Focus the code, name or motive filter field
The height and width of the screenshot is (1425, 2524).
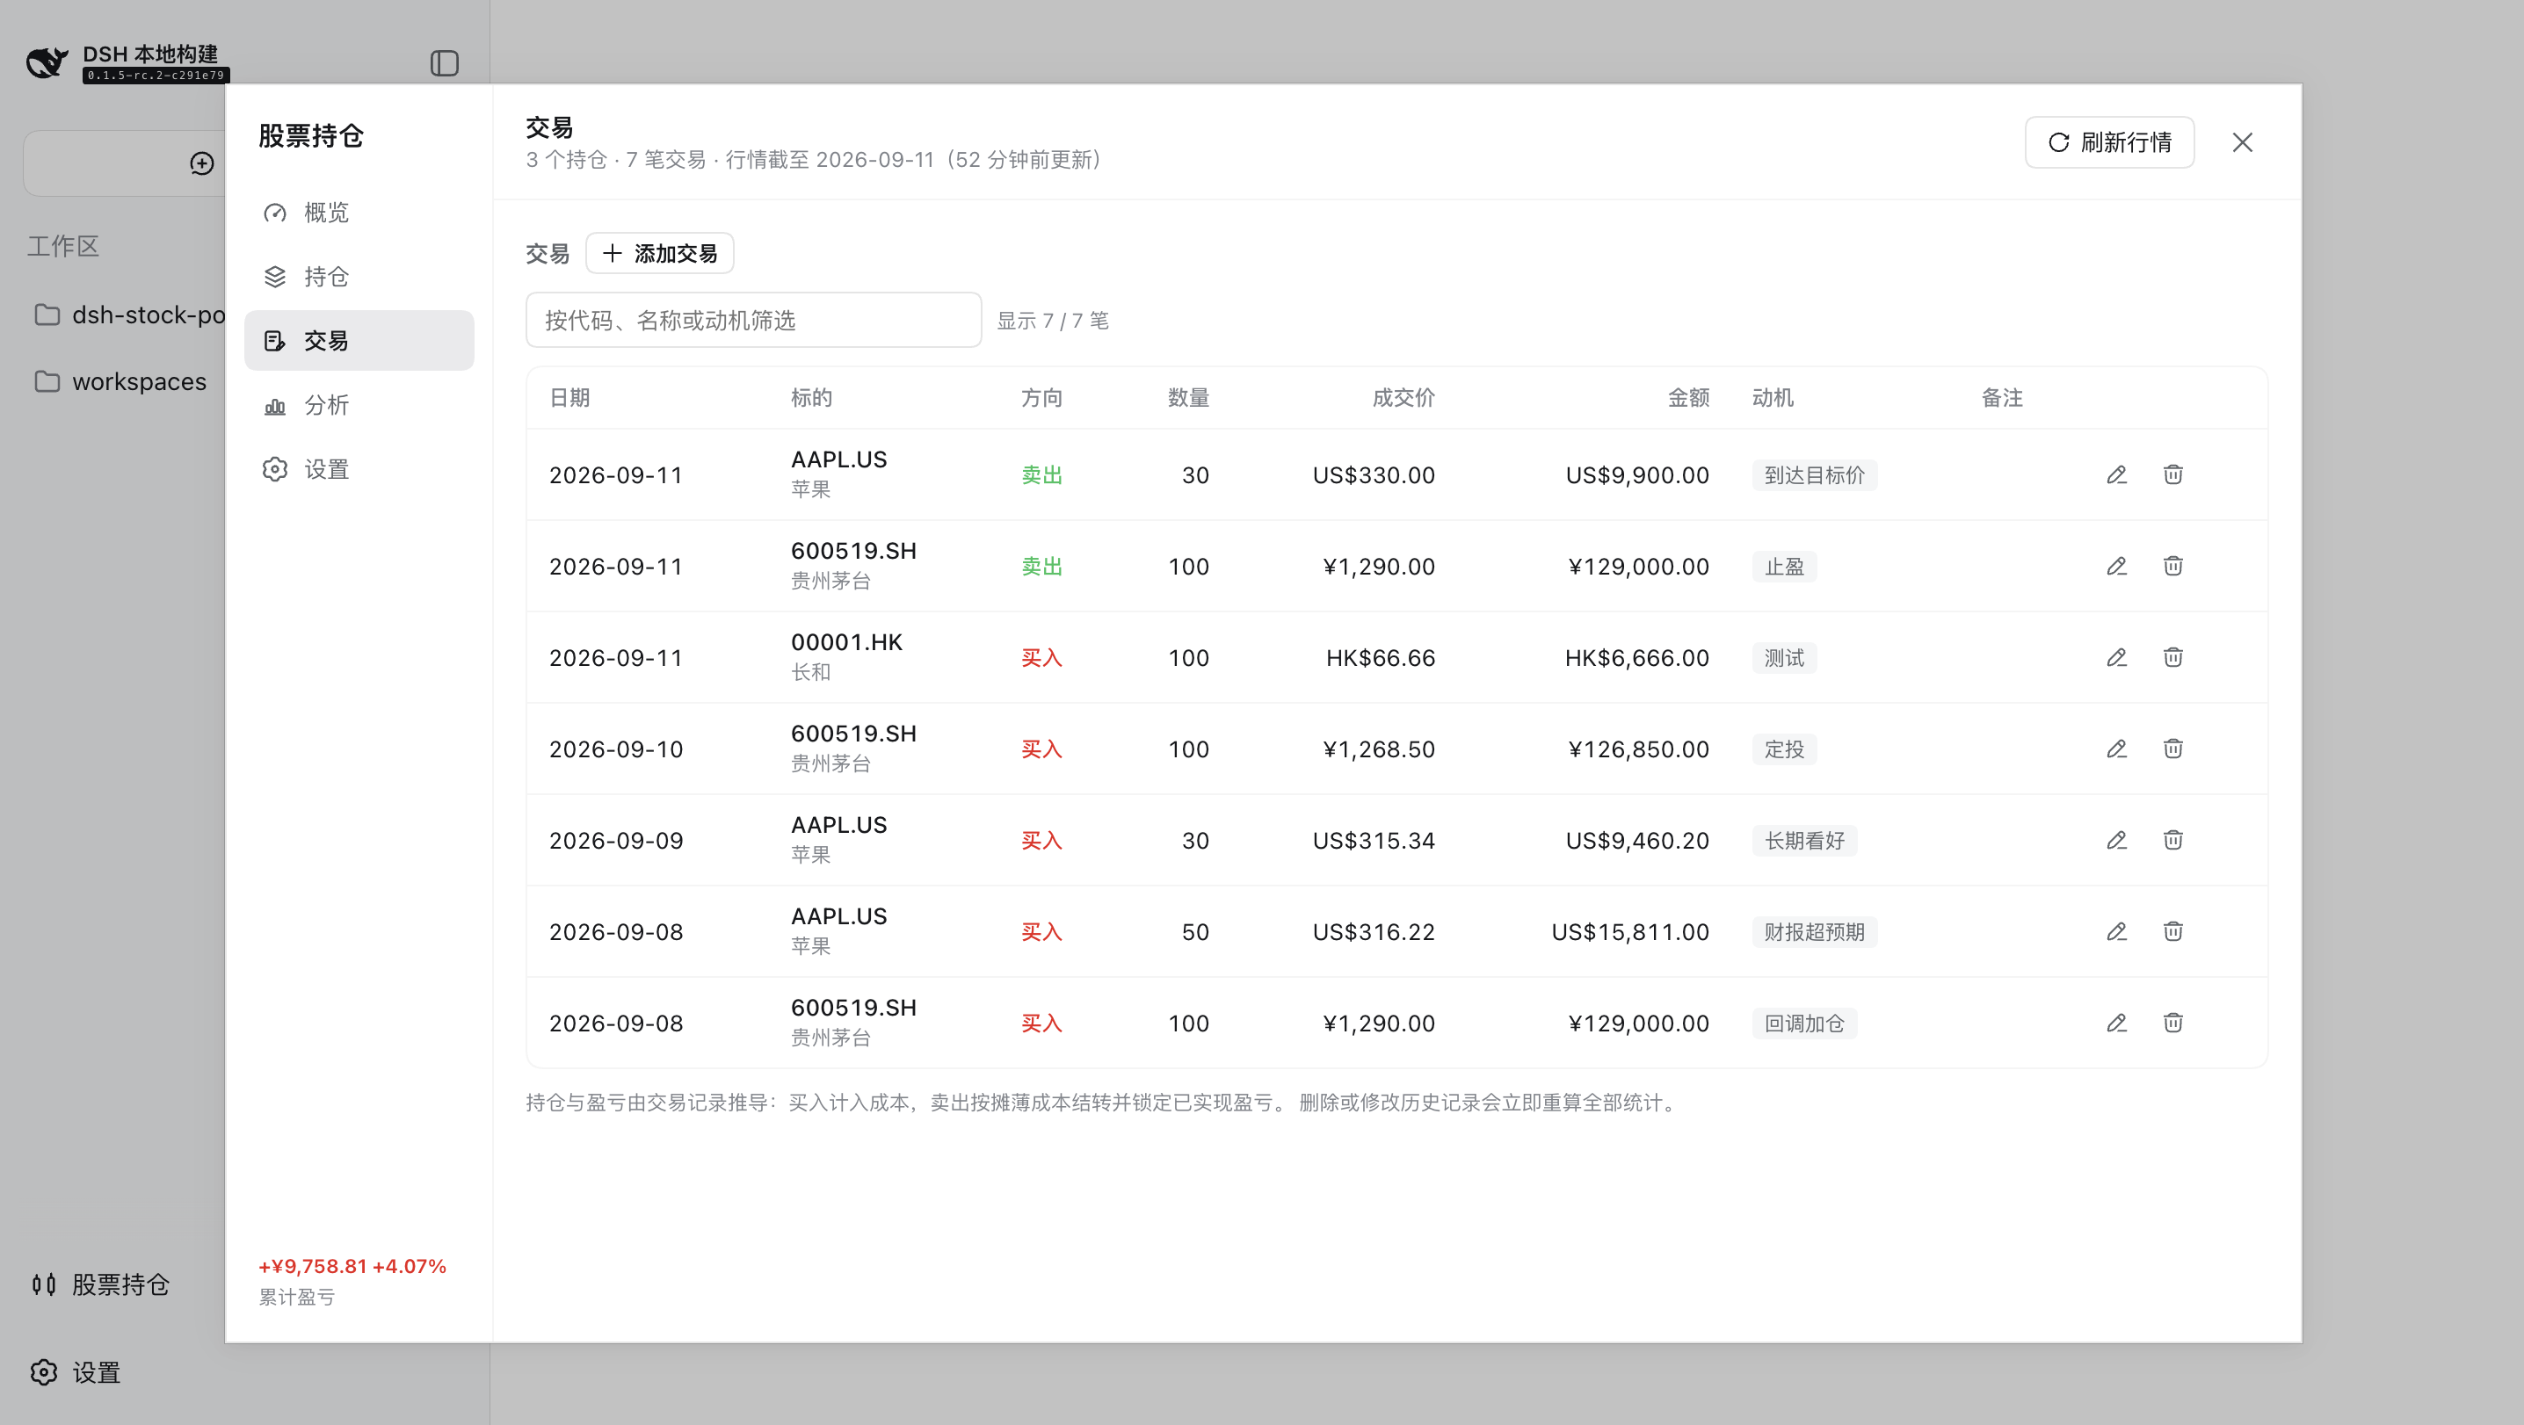(x=752, y=321)
